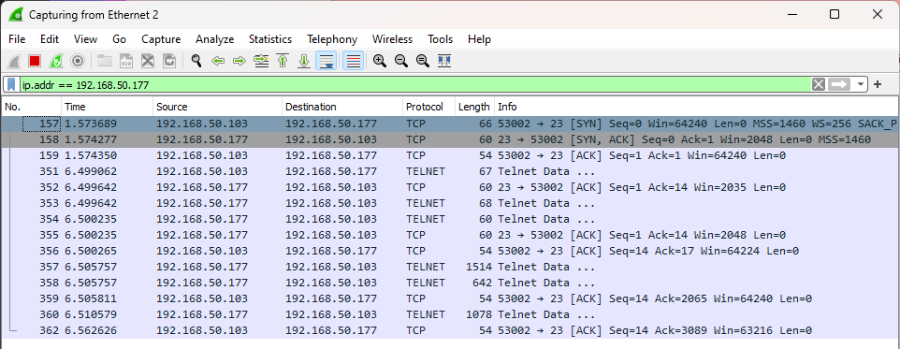Select packet 362 with Ack=3089
The height and width of the screenshot is (349, 900).
[x=449, y=330]
